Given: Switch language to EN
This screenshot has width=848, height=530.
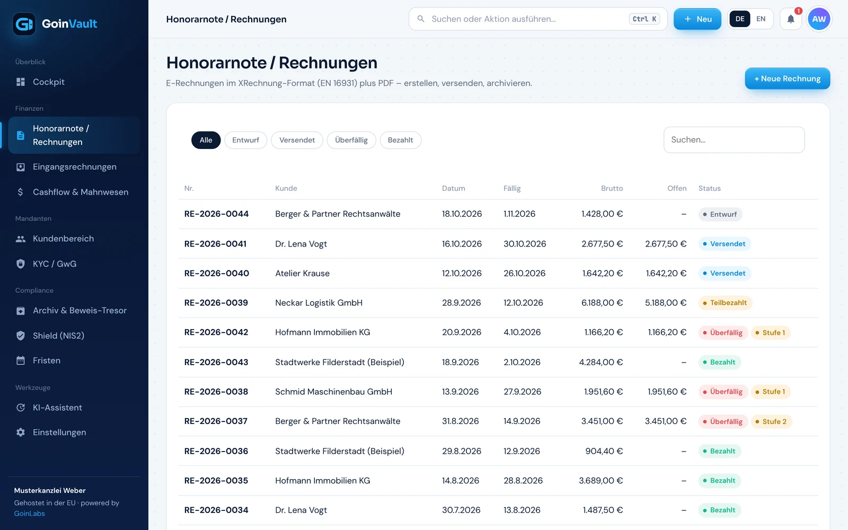Looking at the screenshot, I should (x=761, y=19).
